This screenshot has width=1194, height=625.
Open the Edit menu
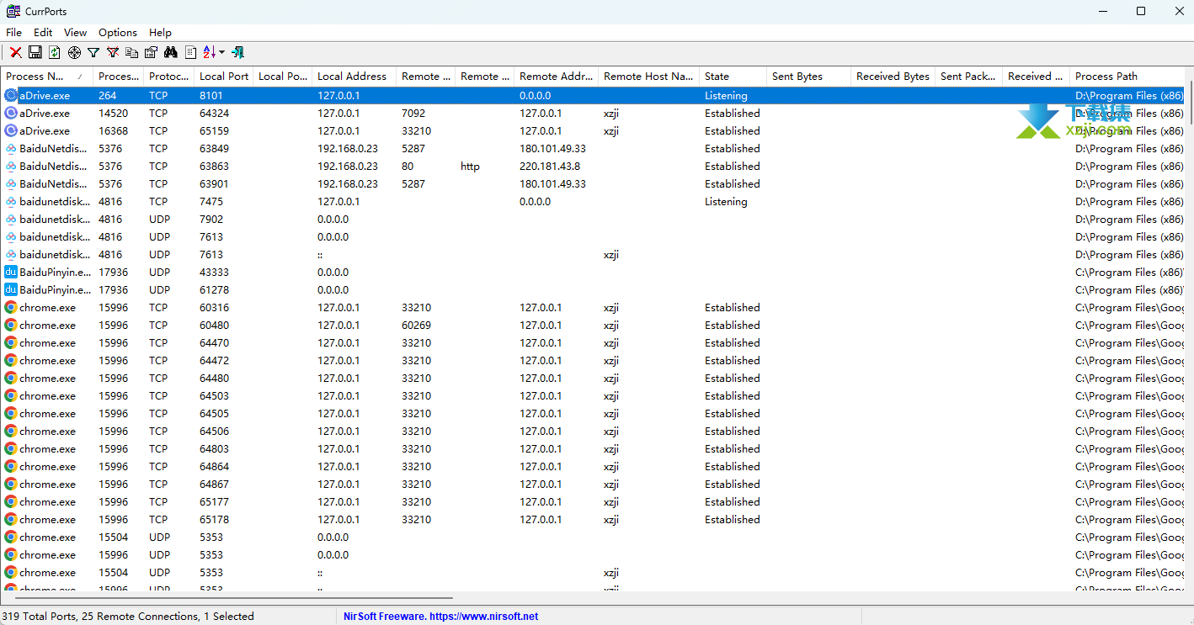pyautogui.click(x=43, y=32)
